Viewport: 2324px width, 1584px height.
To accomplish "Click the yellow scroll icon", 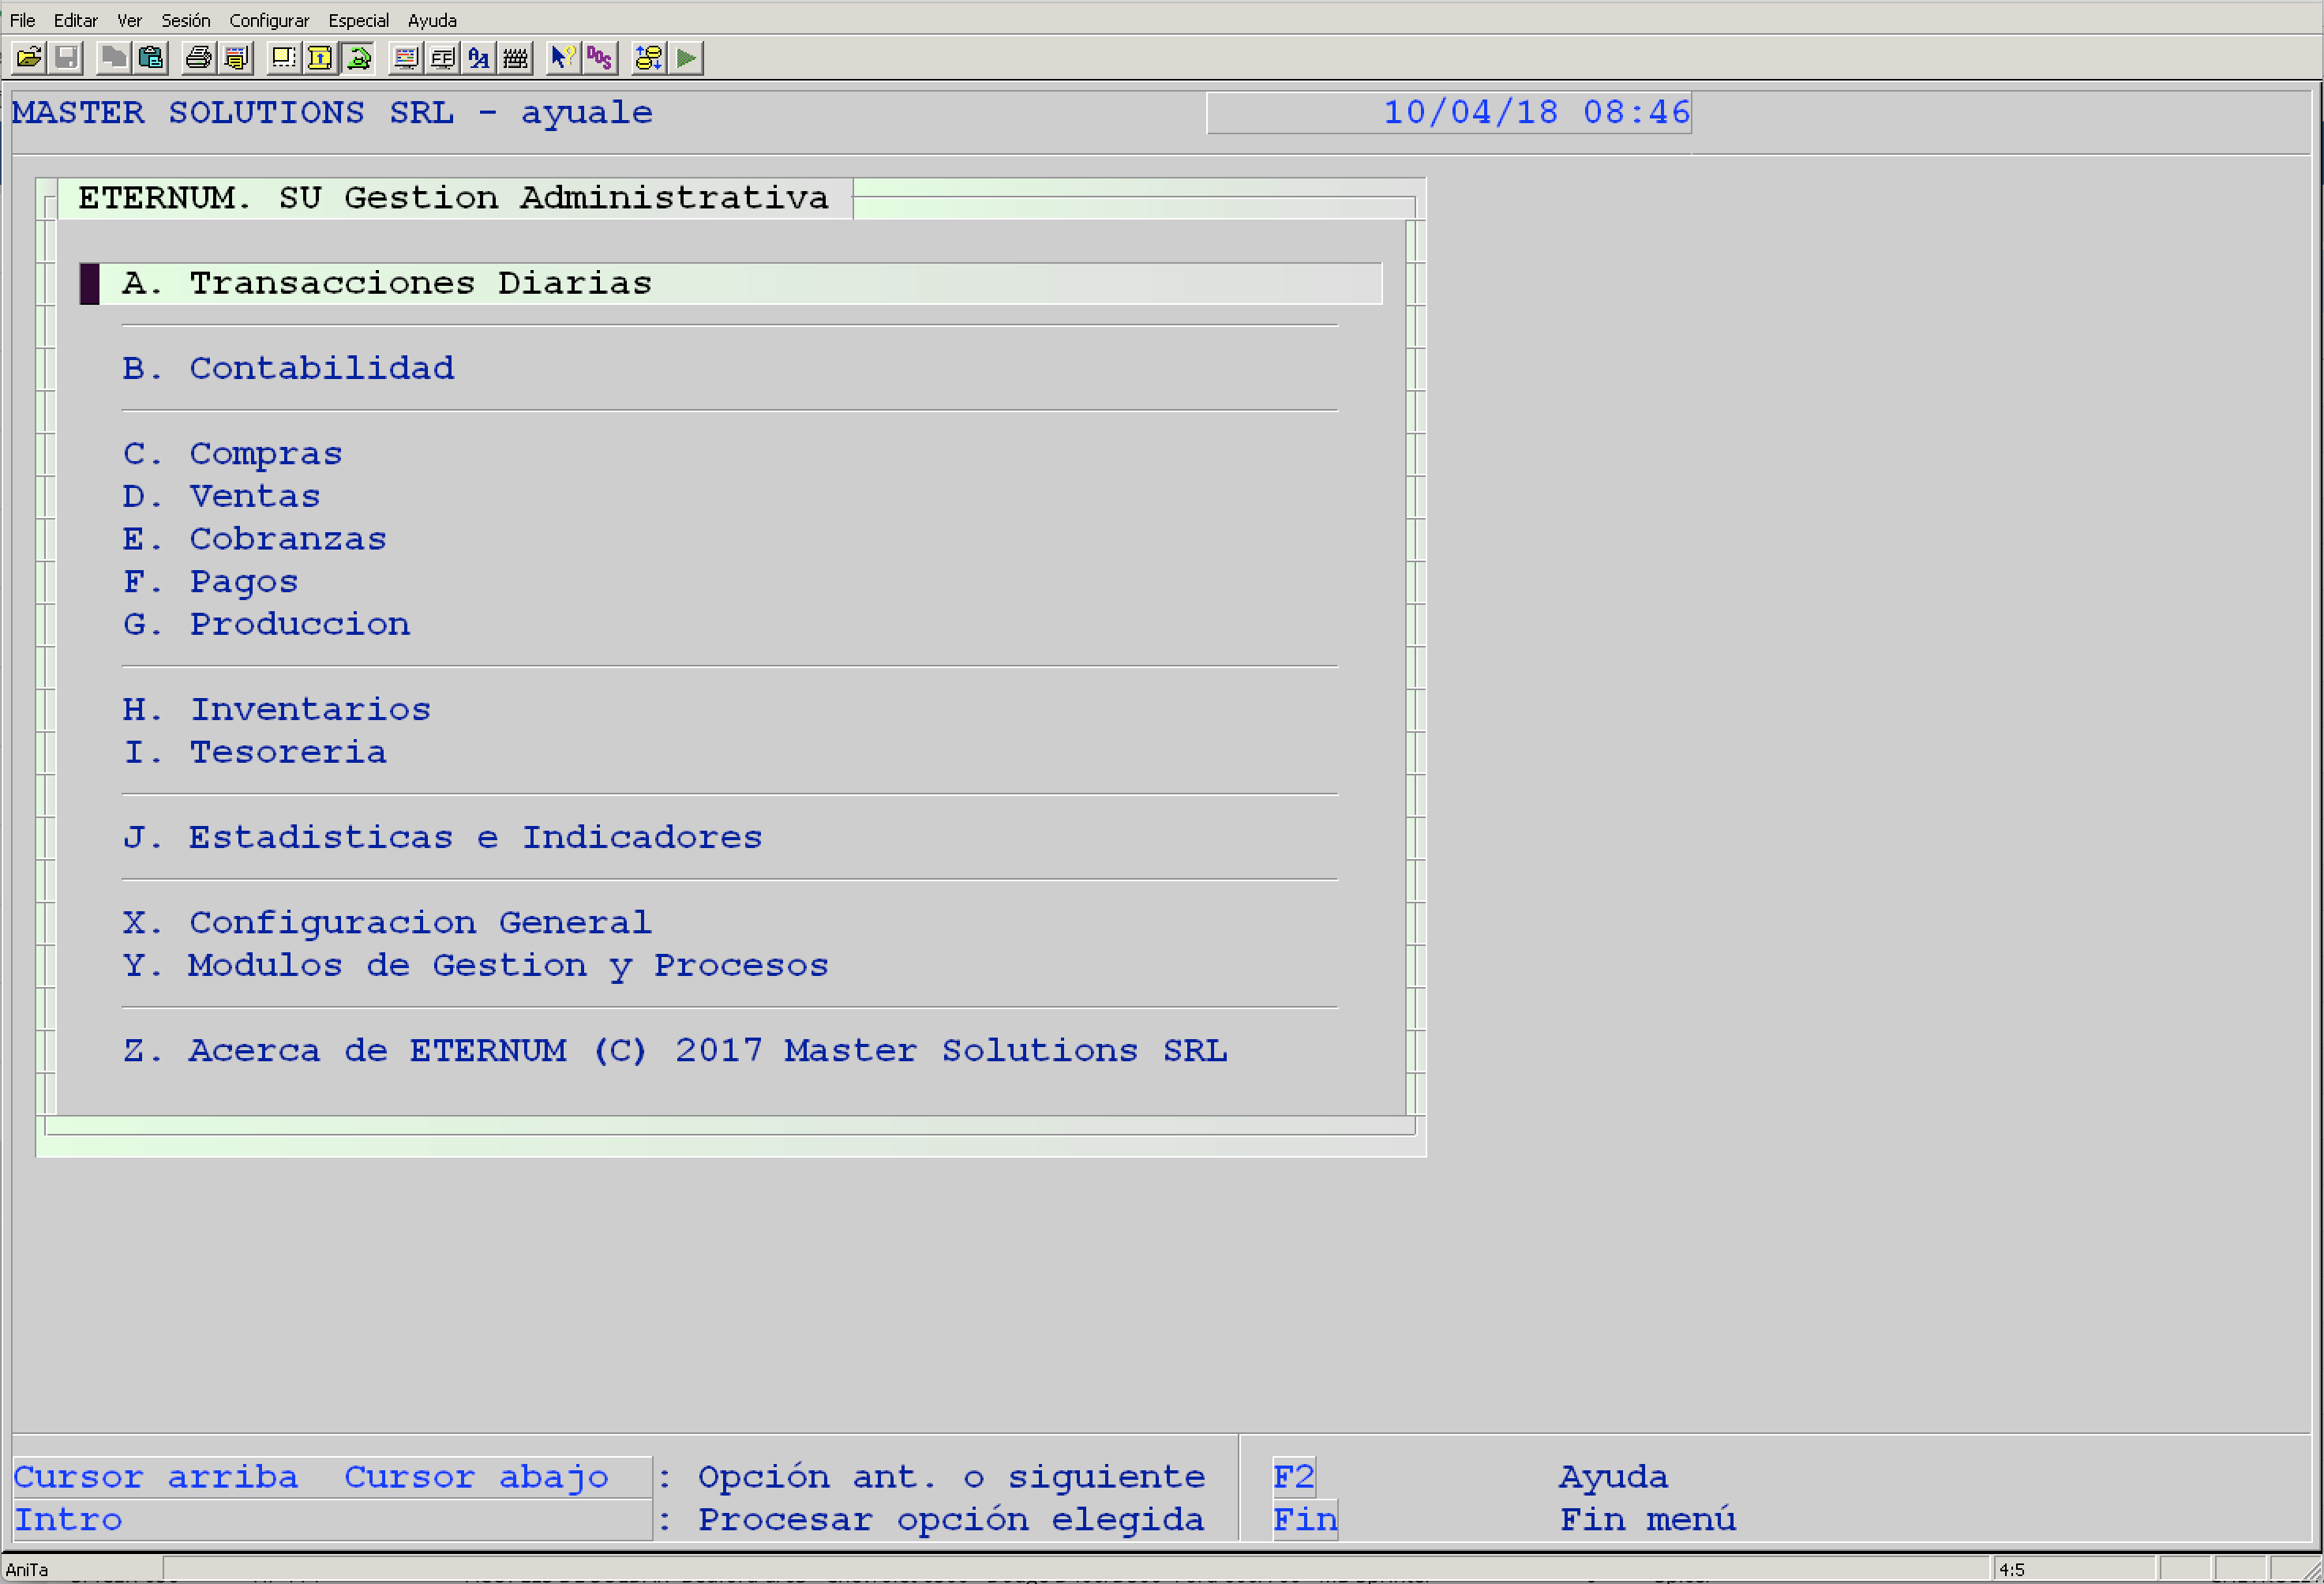I will (x=320, y=58).
